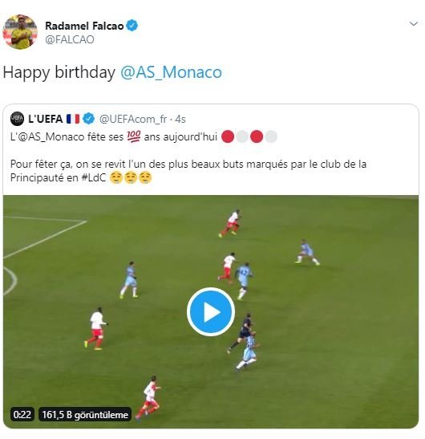
Task: Open the quoted tweet text body
Action: click(x=188, y=157)
